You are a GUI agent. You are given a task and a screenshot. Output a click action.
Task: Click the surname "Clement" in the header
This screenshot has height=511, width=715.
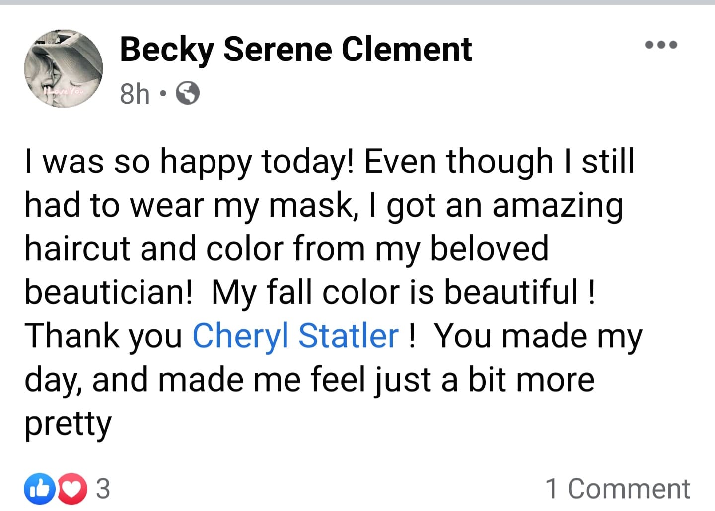(x=407, y=50)
